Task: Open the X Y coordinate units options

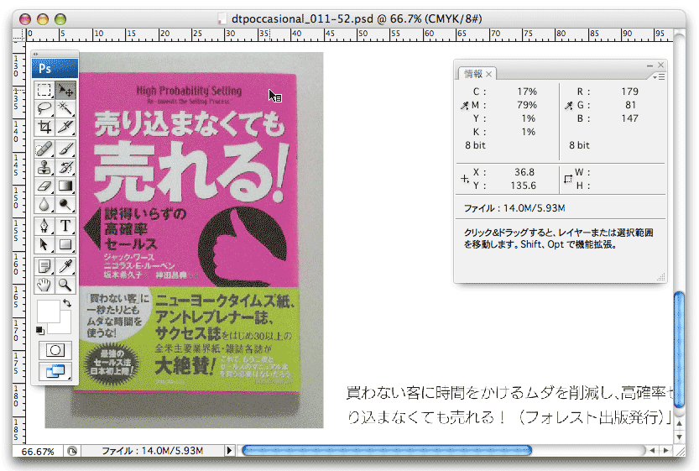Action: tap(465, 179)
